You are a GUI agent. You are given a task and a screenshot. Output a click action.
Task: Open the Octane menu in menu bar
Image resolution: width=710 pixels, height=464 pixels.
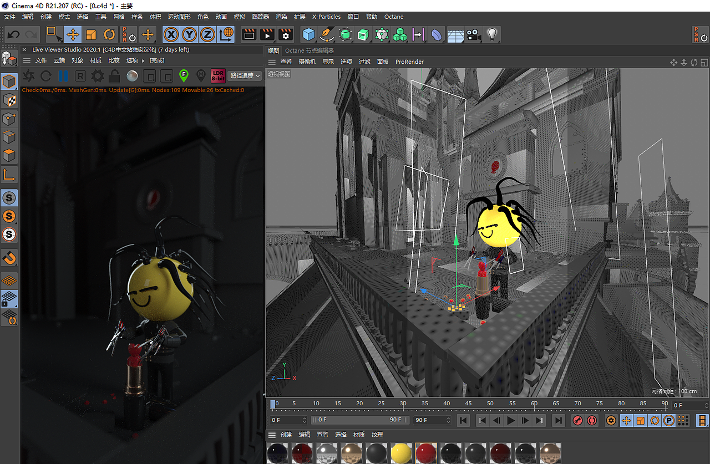pos(394,17)
